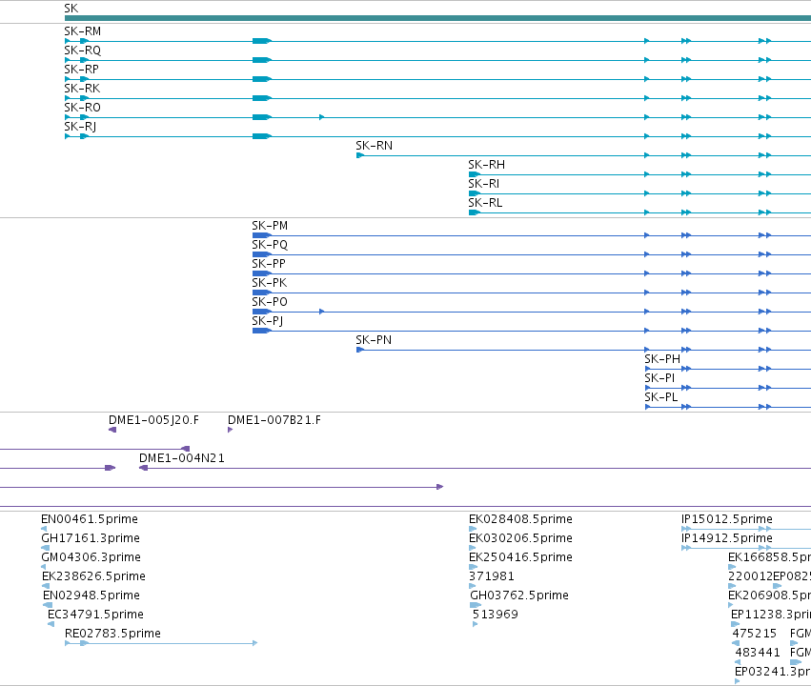Select protein SK-PK label
811x686 pixels.
point(269,284)
